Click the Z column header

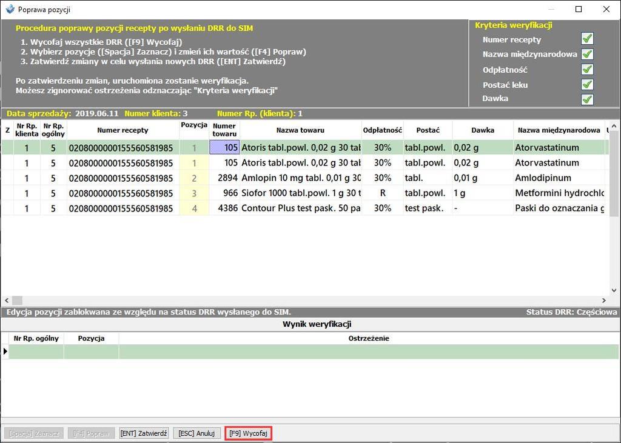tap(7, 130)
